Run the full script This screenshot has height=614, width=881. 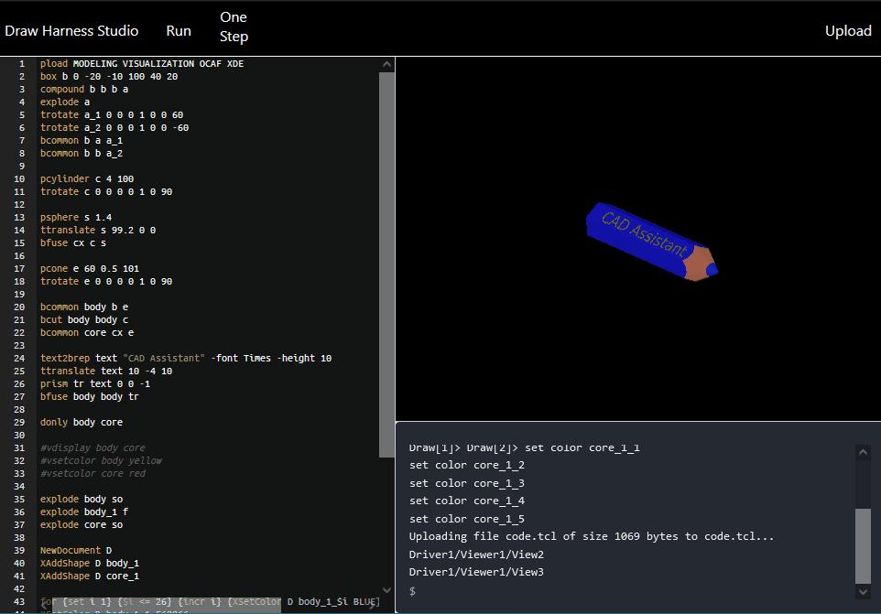178,30
